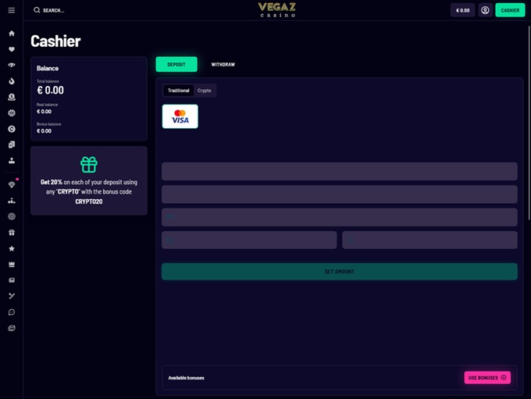
Task: Open live chat bubble icon
Action: (12, 312)
